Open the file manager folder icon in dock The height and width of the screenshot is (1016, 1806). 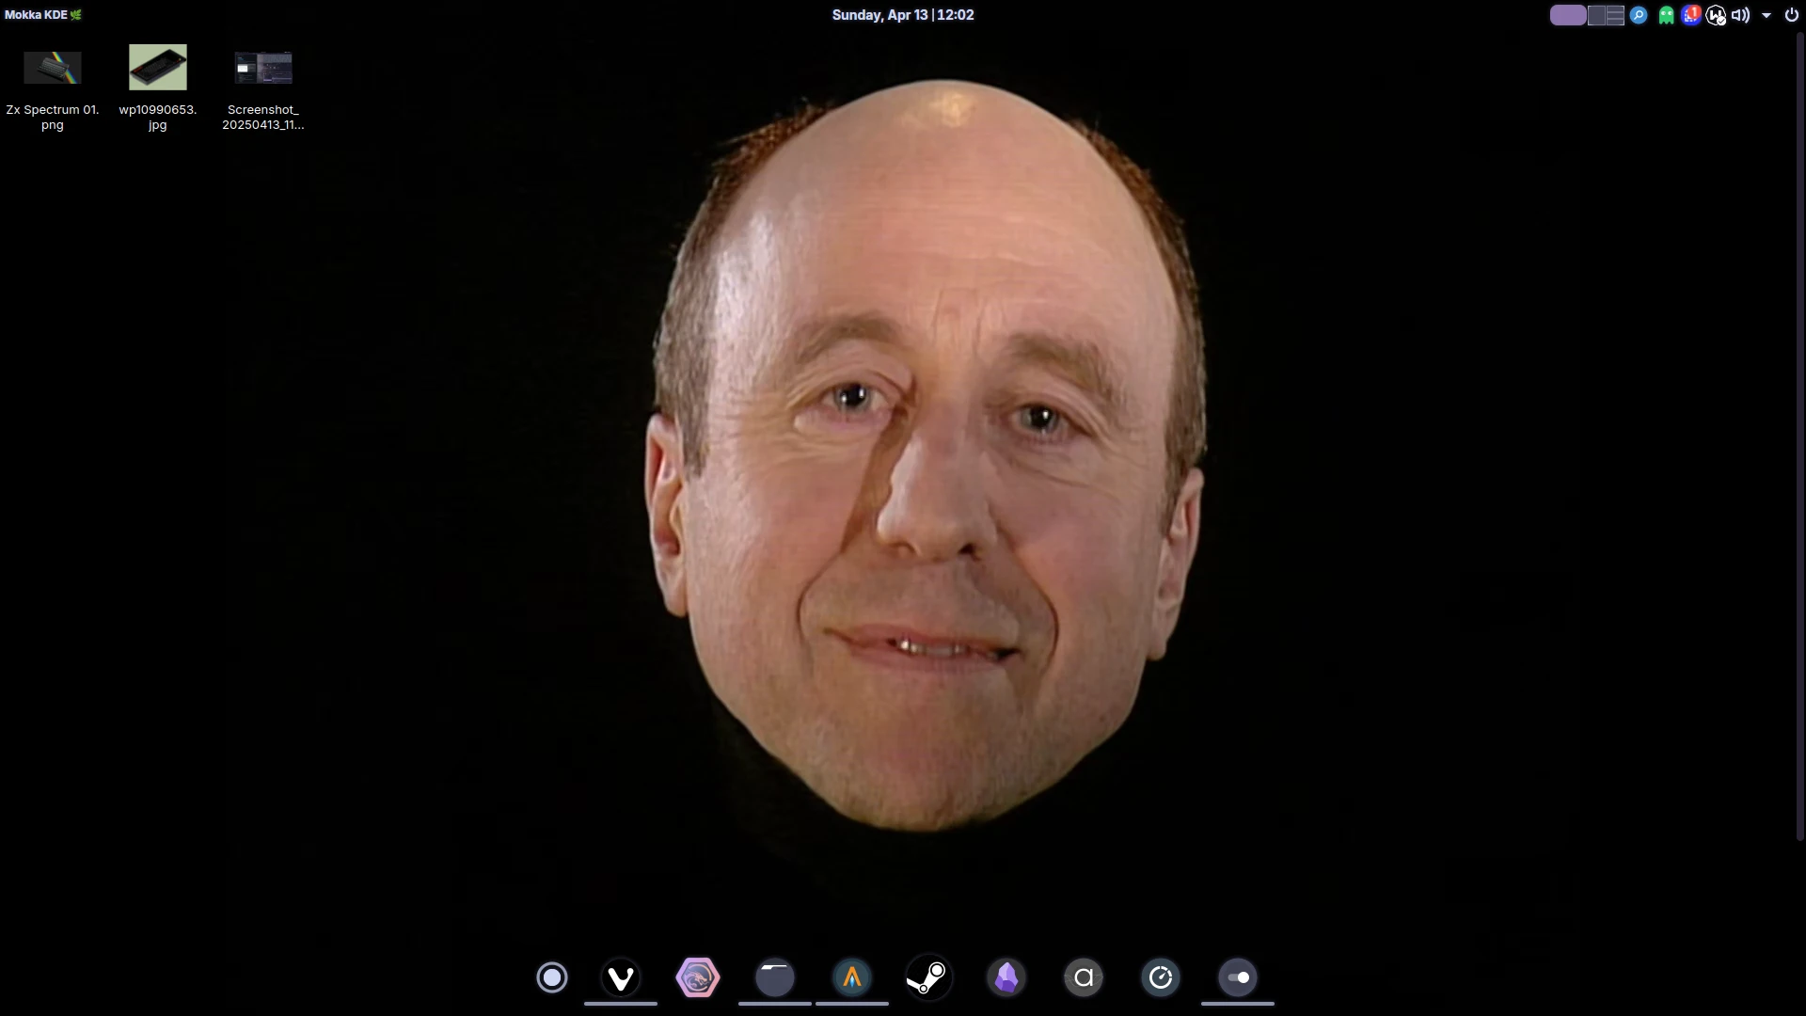[775, 977]
